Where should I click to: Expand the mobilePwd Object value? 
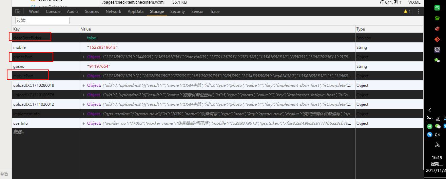(83, 76)
